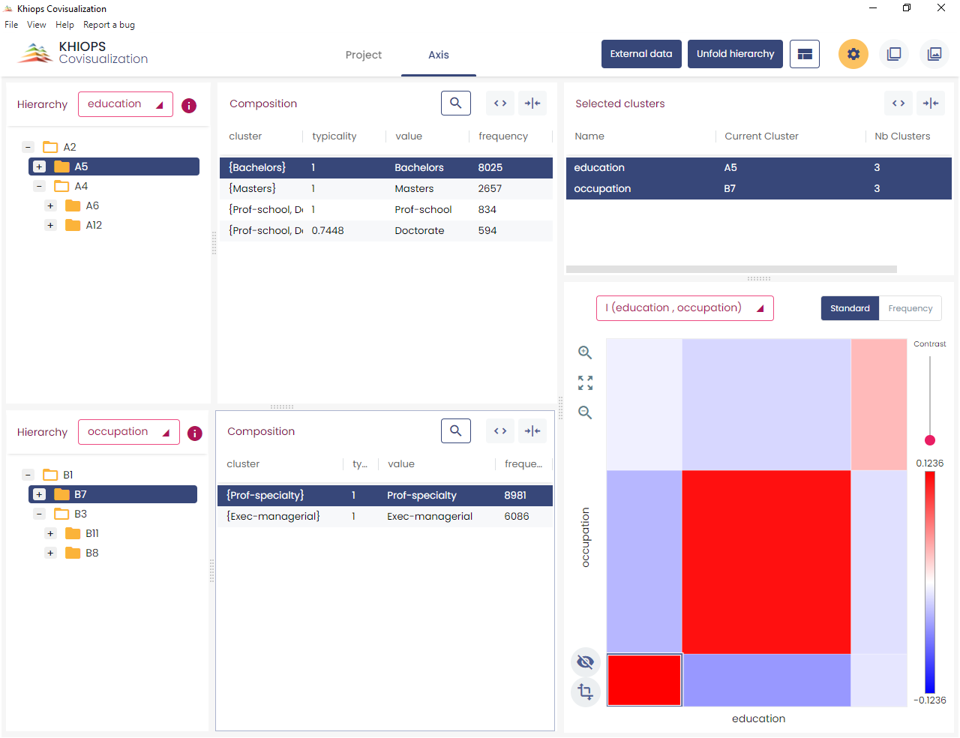
Task: Switch heatmap to Frequency mode
Action: [x=910, y=308]
